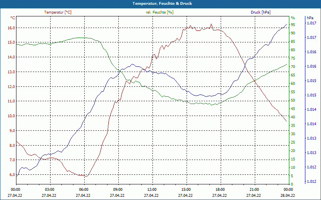Click the 09:00 time axis label
This screenshot has width=321, height=200.
click(117, 190)
